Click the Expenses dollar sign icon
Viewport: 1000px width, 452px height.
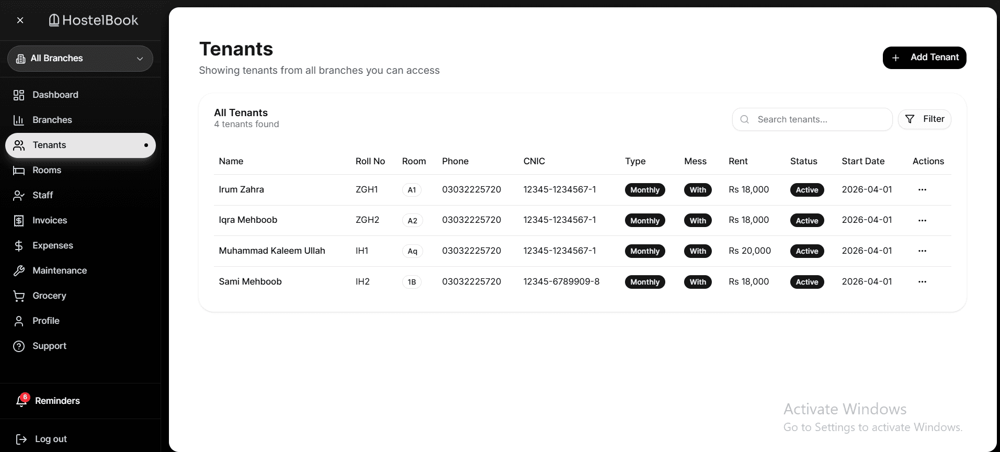coord(19,246)
